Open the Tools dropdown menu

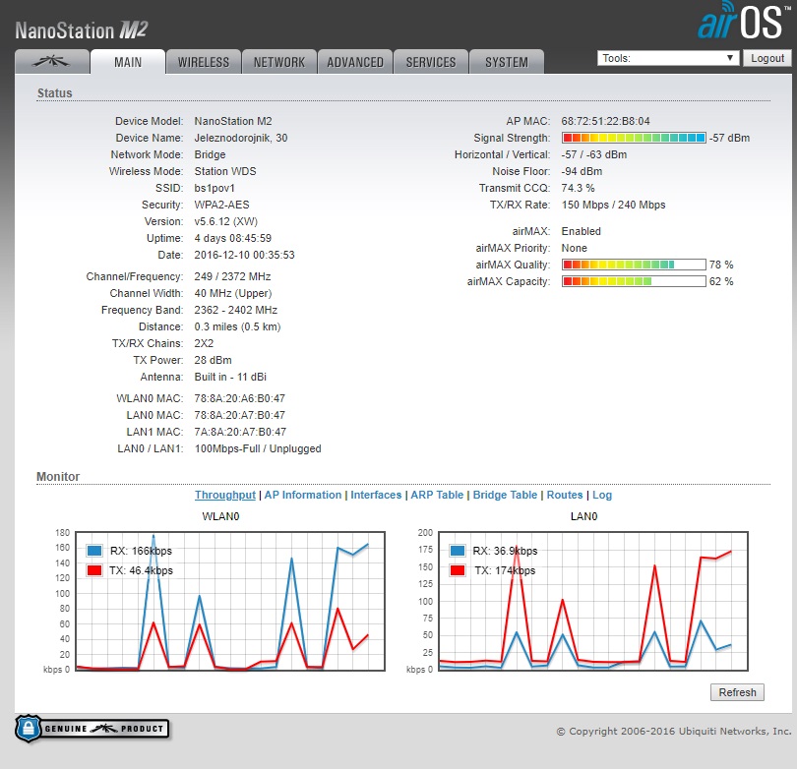[667, 58]
